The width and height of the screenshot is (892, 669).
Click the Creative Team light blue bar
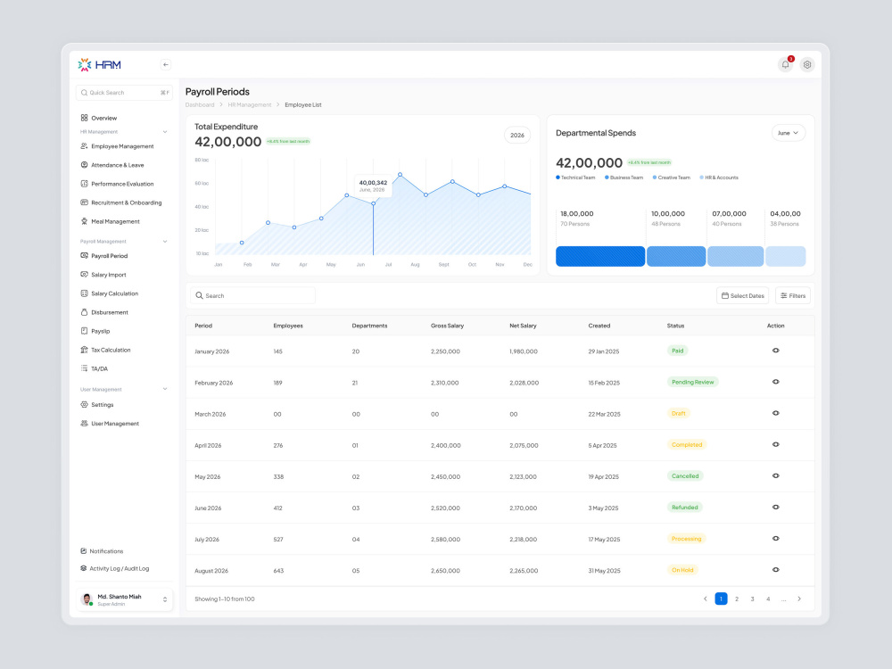coord(736,257)
